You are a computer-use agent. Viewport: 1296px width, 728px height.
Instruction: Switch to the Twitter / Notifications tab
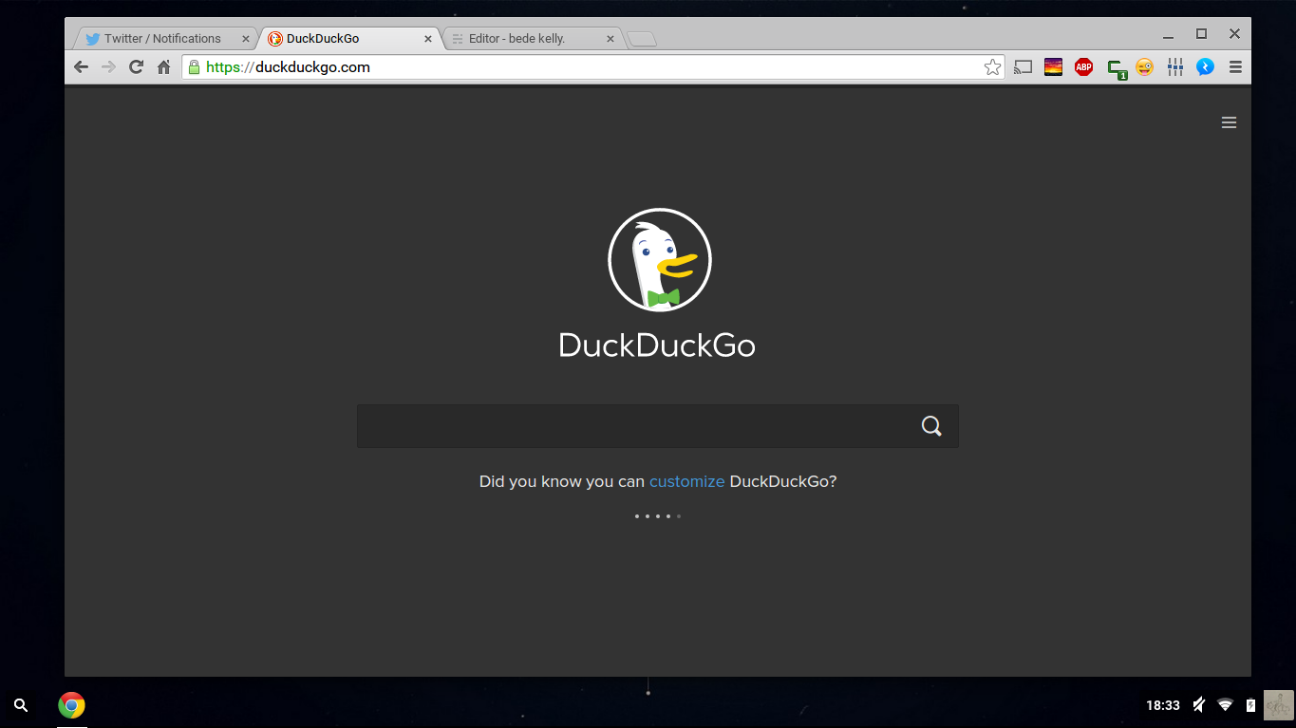click(161, 39)
